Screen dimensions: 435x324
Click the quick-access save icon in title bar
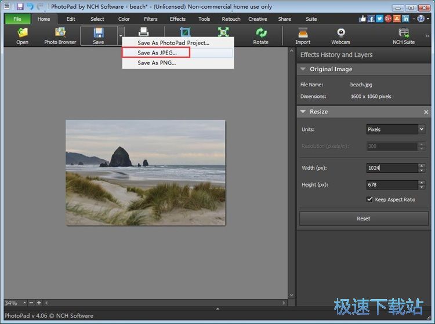[x=20, y=6]
